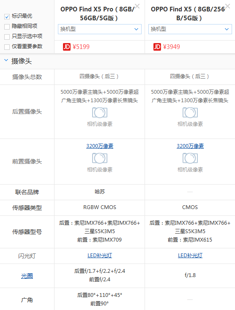Image resolution: width=235 pixels, height=310 pixels.
Task: Toggle the 标识最优 checkbox
Action: click(7, 16)
